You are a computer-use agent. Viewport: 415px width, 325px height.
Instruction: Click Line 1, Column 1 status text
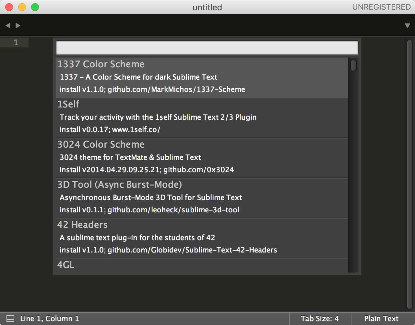[49, 319]
